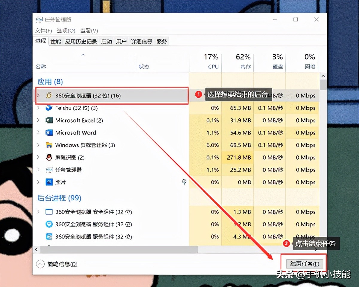Click the 后台进程 (99) group heading

(x=59, y=198)
